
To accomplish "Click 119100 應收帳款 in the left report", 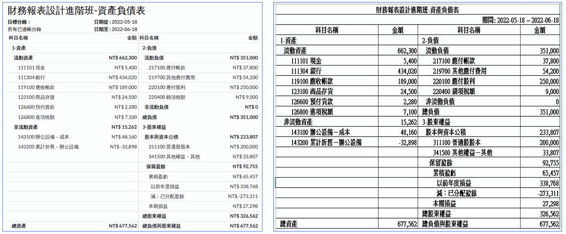I will click(x=36, y=87).
